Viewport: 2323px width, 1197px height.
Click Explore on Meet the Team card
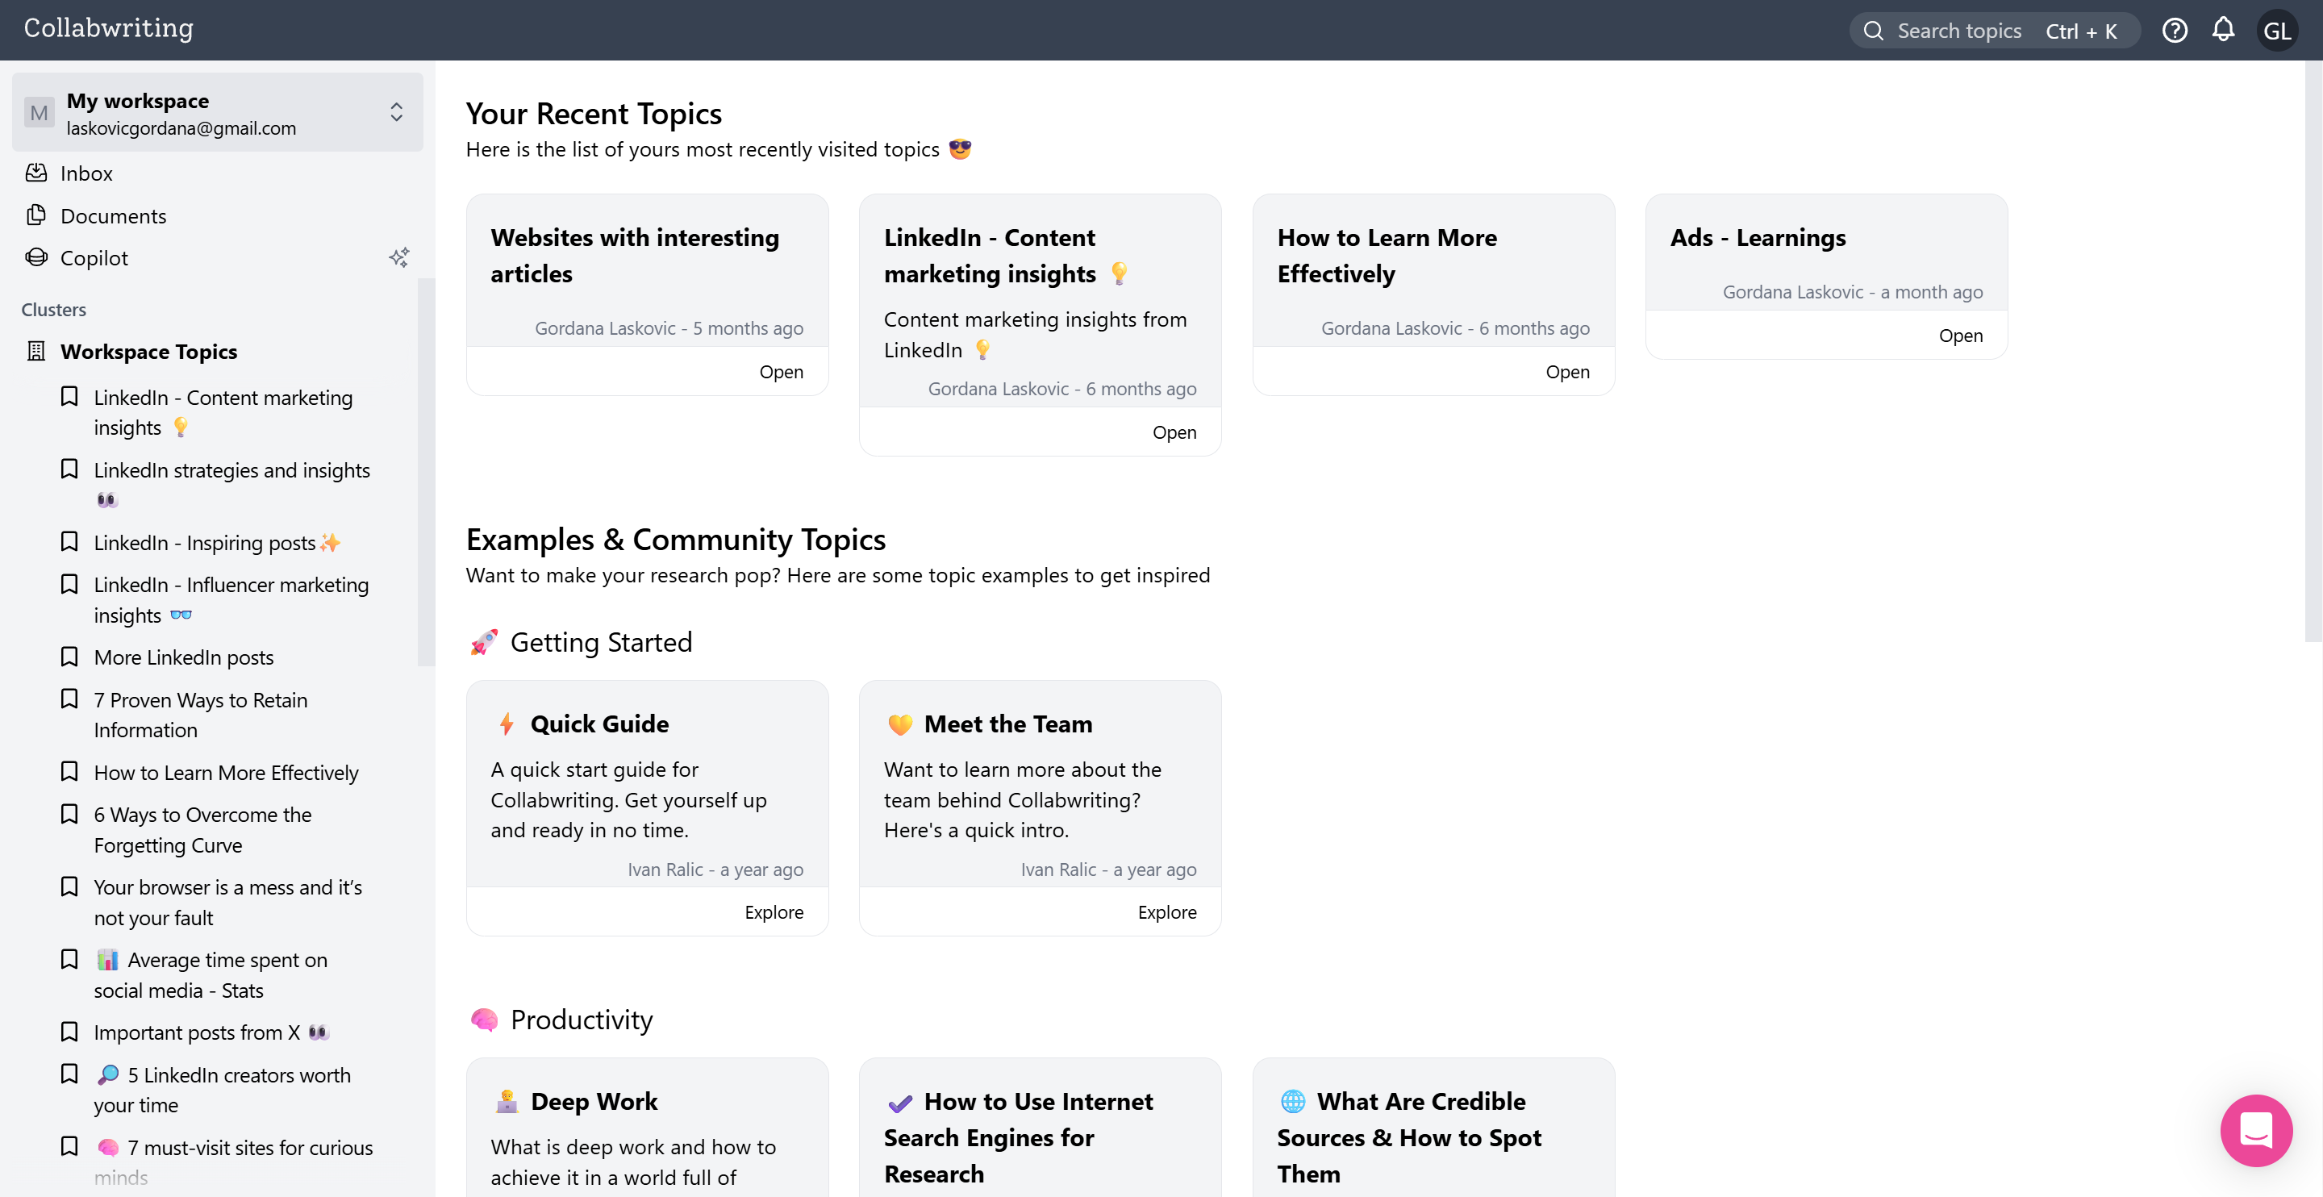pyautogui.click(x=1167, y=912)
